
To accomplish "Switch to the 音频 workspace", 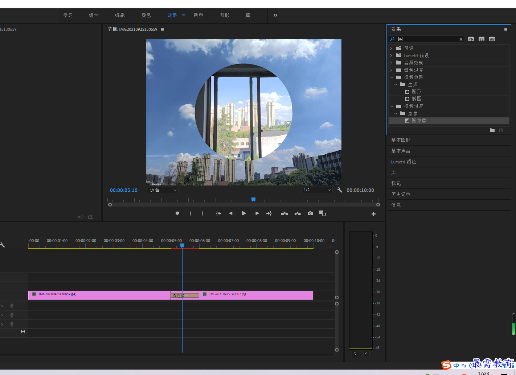I will point(198,15).
